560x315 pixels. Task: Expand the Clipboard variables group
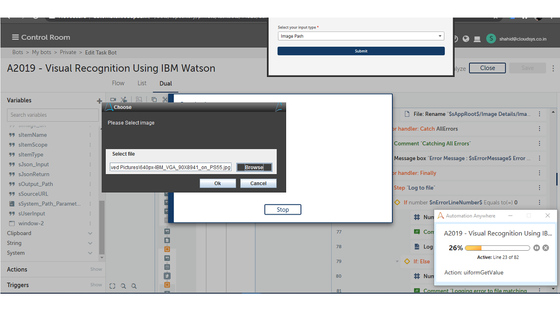(90, 233)
